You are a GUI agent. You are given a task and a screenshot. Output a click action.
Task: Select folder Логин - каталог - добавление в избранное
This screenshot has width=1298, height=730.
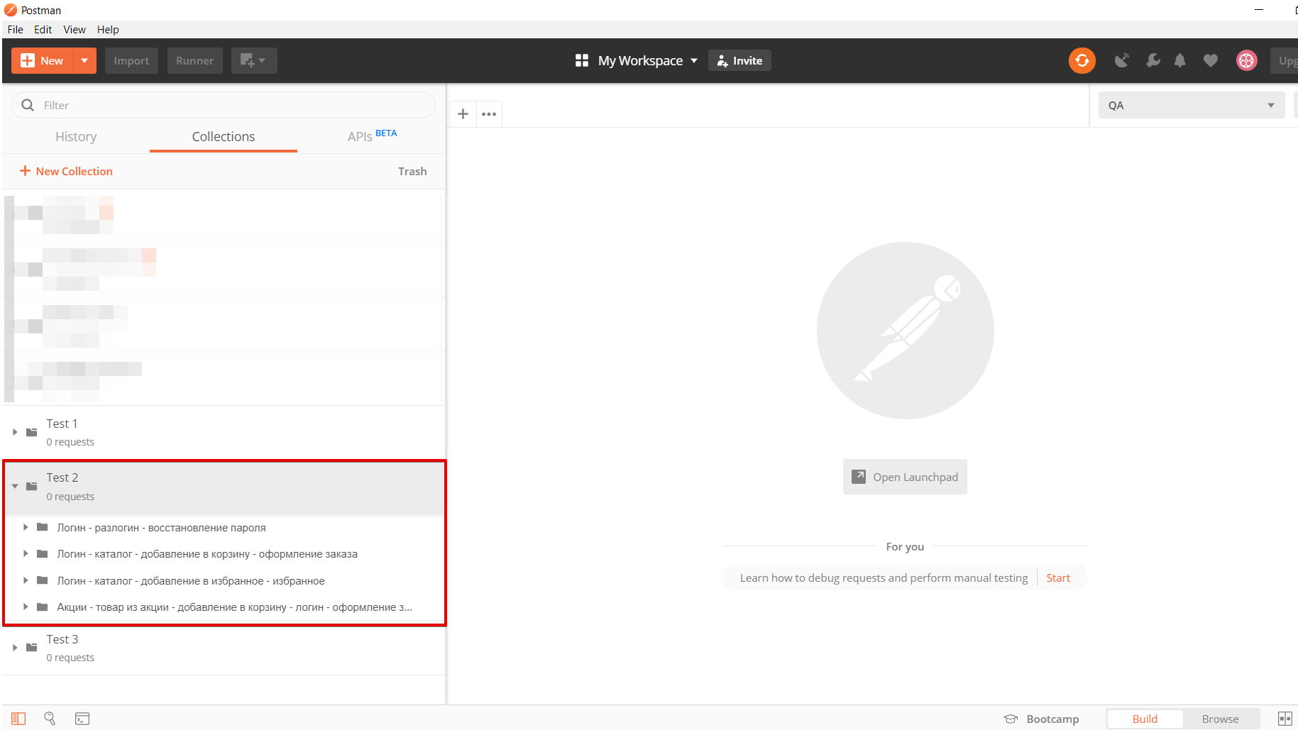[191, 581]
